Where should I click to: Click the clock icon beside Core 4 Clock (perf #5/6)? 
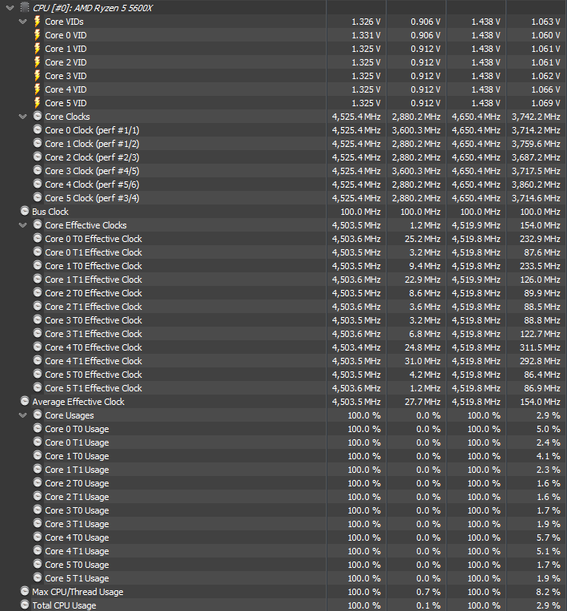tap(38, 184)
